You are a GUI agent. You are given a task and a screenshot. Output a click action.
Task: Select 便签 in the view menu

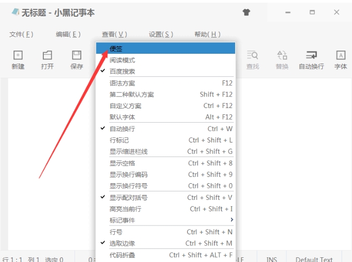coord(166,48)
